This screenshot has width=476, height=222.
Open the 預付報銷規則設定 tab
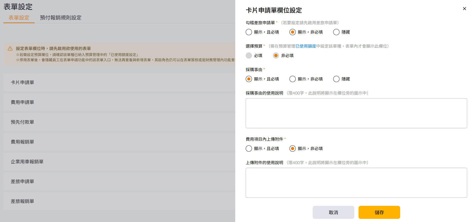pos(61,18)
